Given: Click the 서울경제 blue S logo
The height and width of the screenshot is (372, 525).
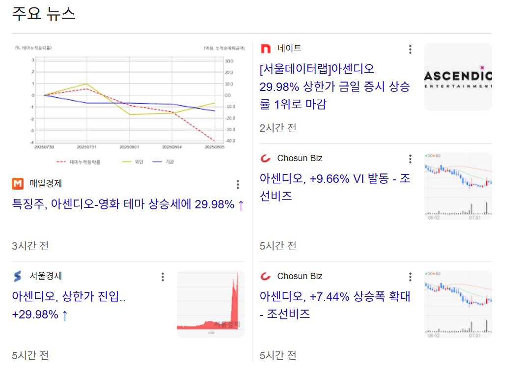Looking at the screenshot, I should pyautogui.click(x=18, y=276).
